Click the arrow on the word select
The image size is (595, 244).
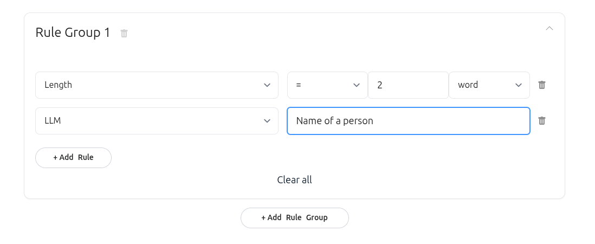[x=518, y=85]
